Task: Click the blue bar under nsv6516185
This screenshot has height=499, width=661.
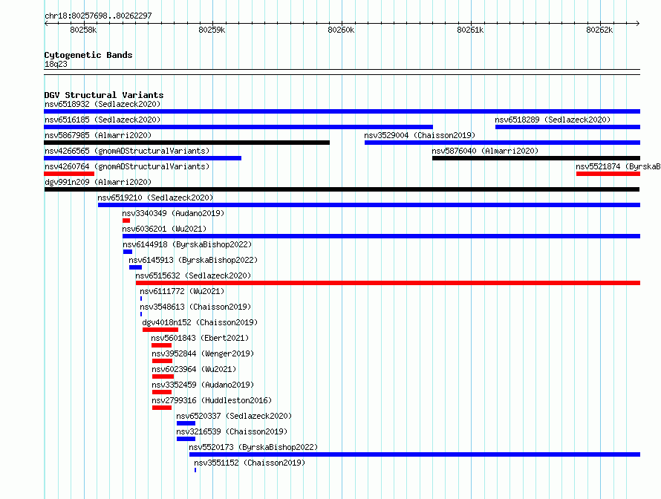Action: [238, 127]
